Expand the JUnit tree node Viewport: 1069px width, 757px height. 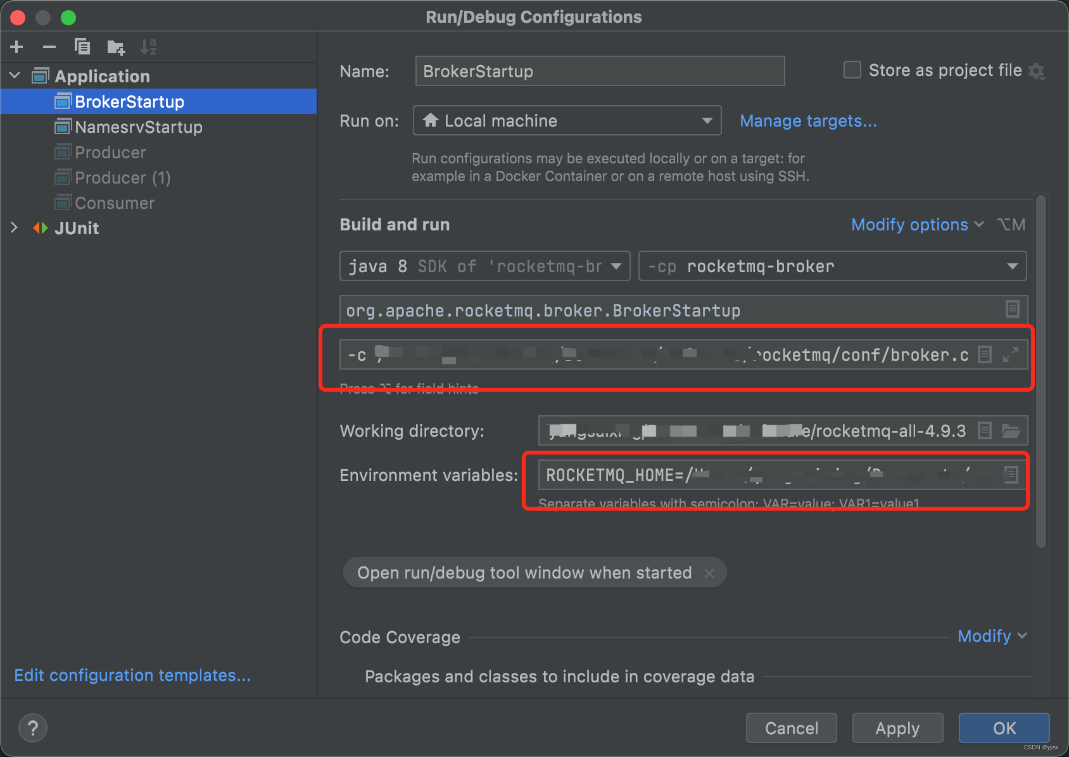coord(15,228)
